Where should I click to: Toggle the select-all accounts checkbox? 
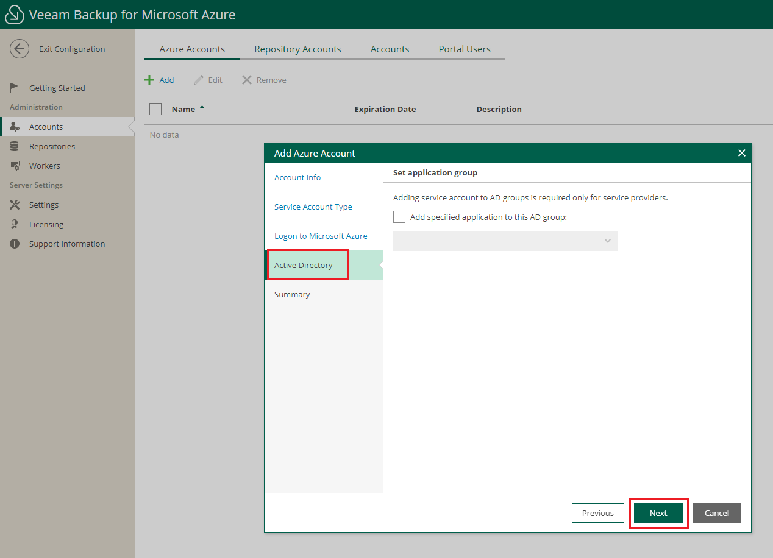(155, 109)
